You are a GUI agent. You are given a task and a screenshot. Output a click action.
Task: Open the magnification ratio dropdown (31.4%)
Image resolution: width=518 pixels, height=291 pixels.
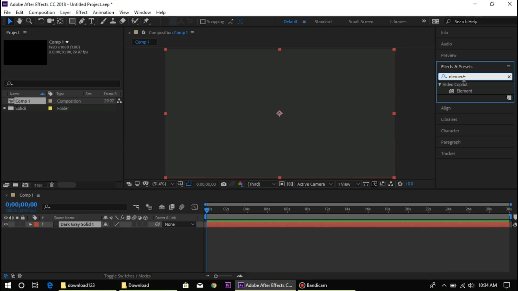(163, 184)
